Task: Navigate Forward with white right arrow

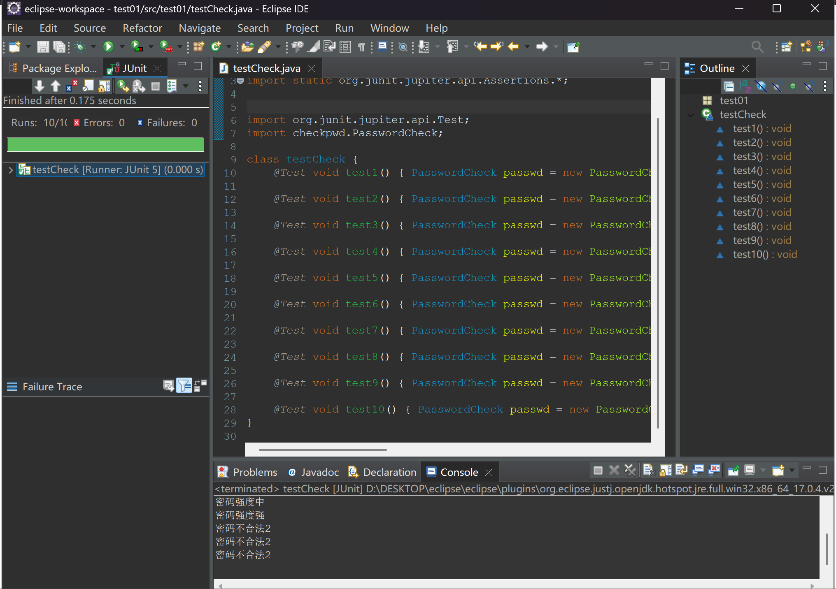Action: pyautogui.click(x=542, y=47)
